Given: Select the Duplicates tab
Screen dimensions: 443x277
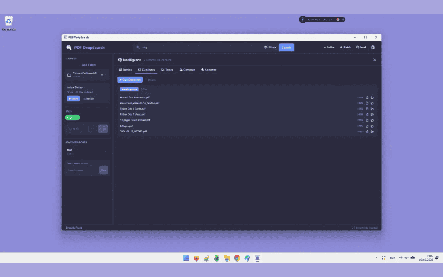Looking at the screenshot, I should point(146,70).
